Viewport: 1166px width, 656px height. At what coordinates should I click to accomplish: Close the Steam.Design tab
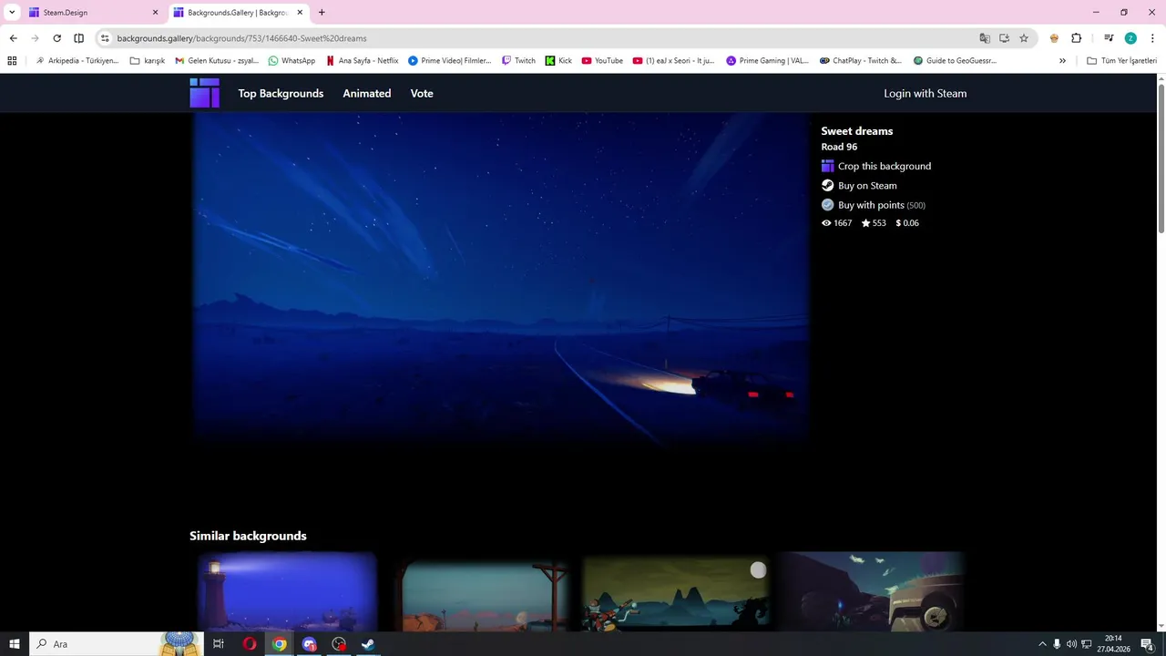tap(155, 13)
